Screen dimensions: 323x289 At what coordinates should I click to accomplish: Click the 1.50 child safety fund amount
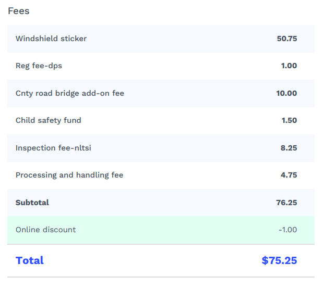tap(289, 120)
